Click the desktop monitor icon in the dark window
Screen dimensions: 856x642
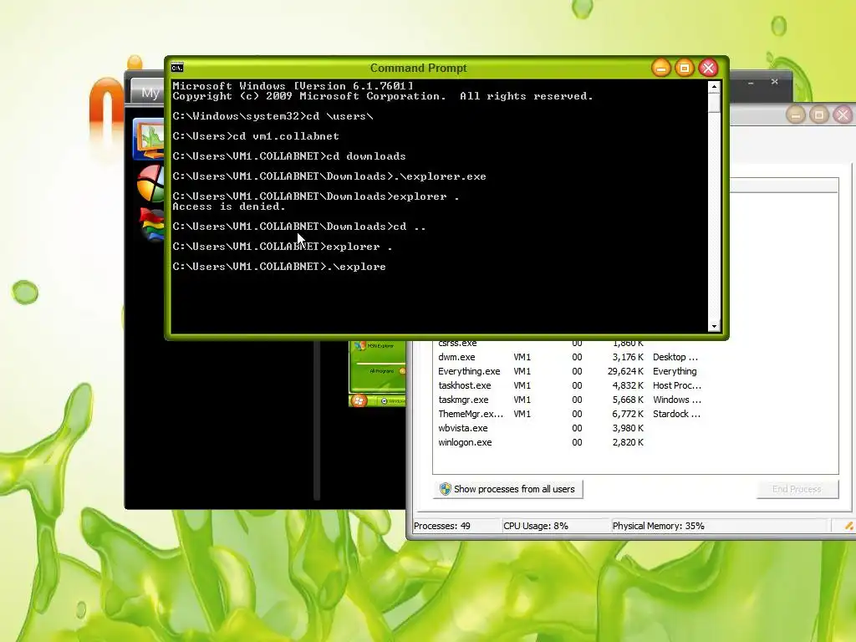149,139
